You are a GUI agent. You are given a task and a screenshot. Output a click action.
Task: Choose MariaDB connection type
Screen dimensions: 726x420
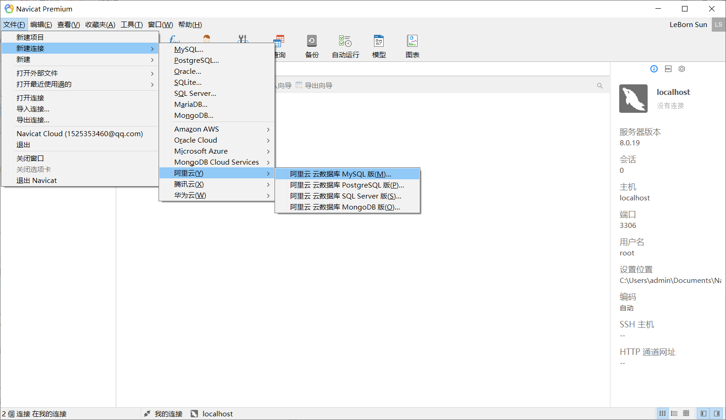(217, 105)
